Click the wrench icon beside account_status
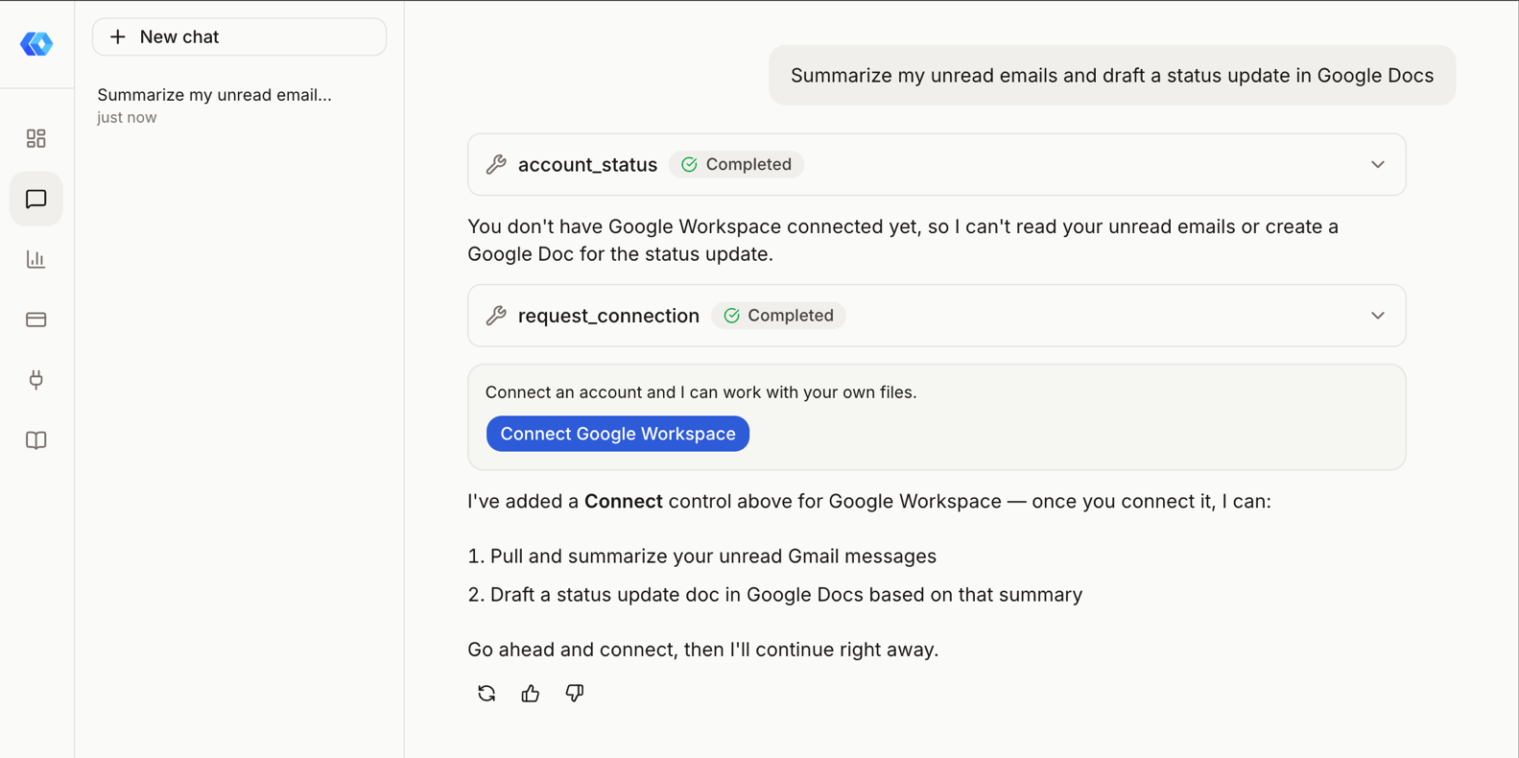This screenshot has width=1519, height=758. pos(496,164)
